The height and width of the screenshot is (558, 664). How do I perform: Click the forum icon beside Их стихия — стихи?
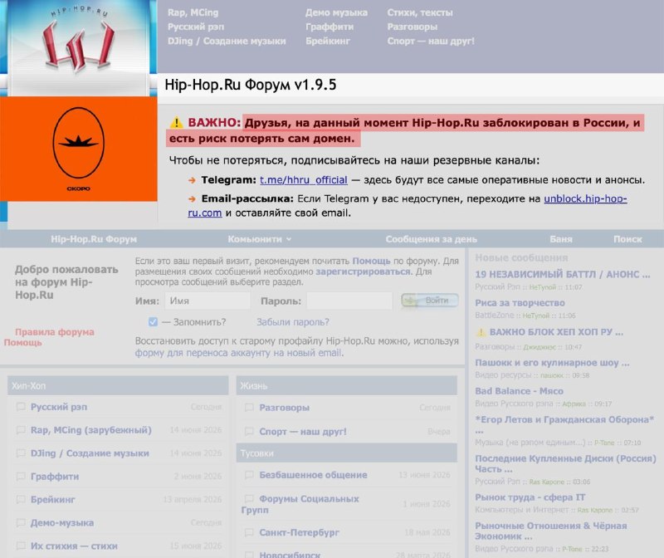[21, 546]
